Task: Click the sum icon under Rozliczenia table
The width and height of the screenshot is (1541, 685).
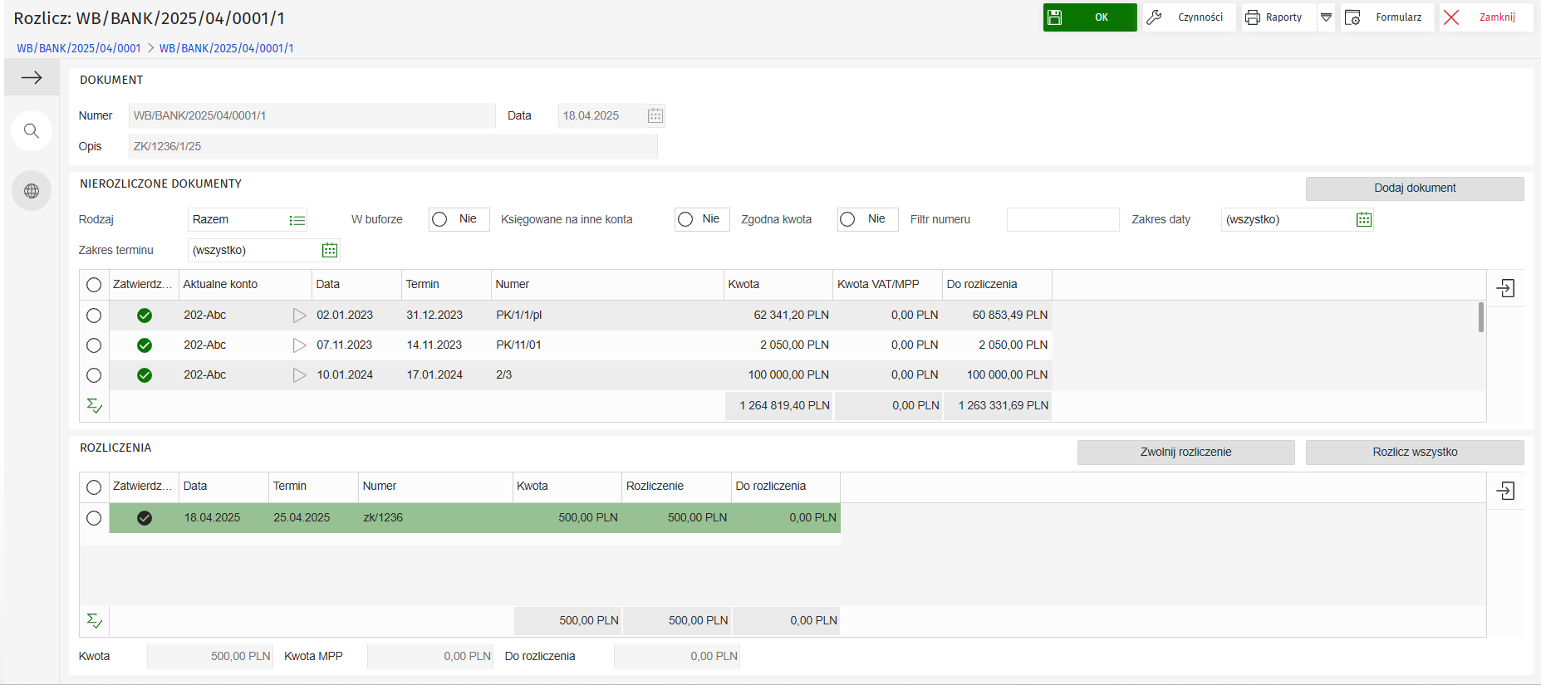Action: pos(95,621)
